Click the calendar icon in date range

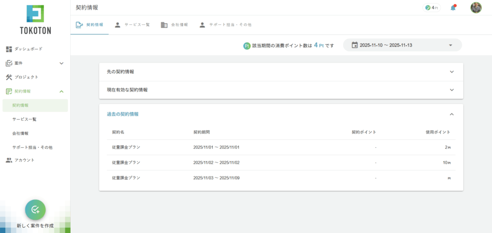[x=355, y=45]
